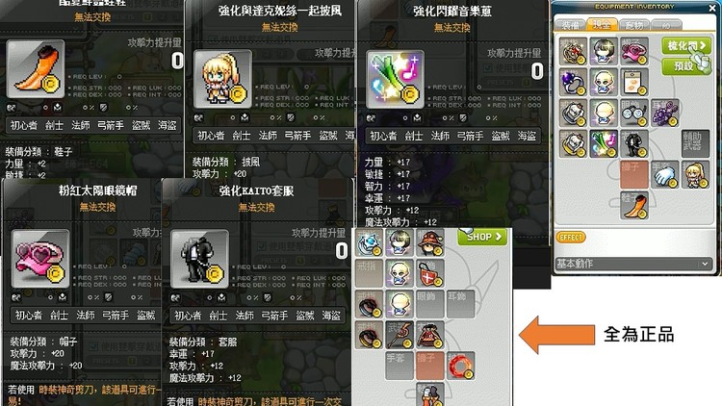Click the purple gem ring item
The width and height of the screenshot is (722, 406).
(573, 82)
